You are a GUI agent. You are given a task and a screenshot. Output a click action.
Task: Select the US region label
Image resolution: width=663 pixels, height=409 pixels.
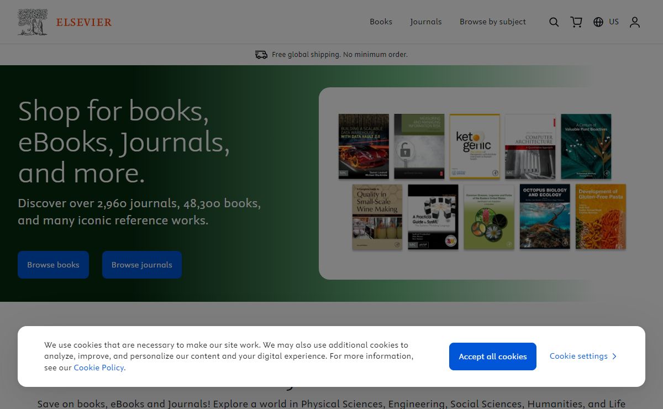pyautogui.click(x=614, y=22)
